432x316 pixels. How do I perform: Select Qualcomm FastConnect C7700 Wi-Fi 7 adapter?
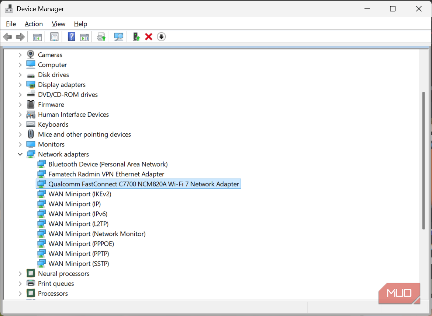(138, 184)
